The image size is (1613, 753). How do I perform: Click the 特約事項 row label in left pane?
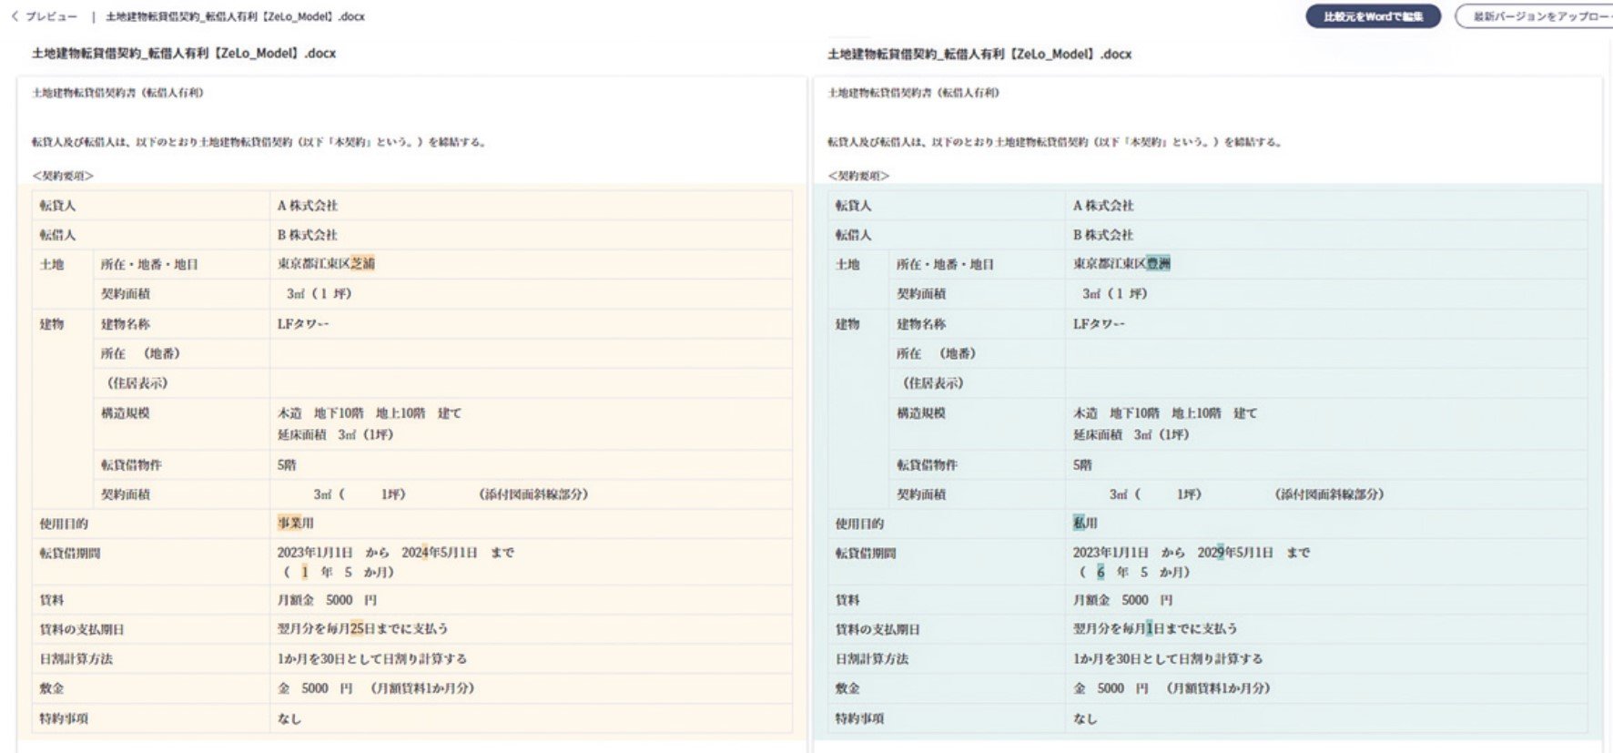64,718
